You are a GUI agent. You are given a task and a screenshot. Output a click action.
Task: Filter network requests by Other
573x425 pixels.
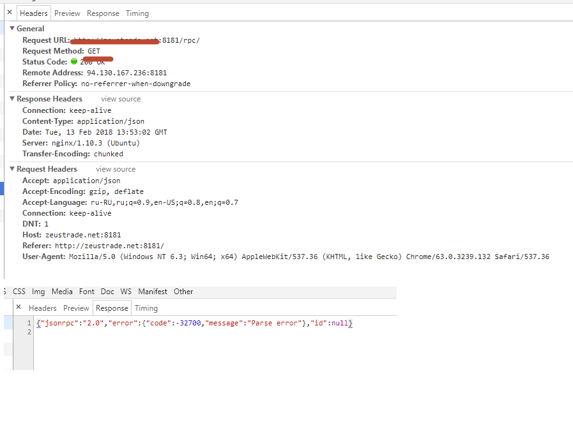pyautogui.click(x=183, y=292)
